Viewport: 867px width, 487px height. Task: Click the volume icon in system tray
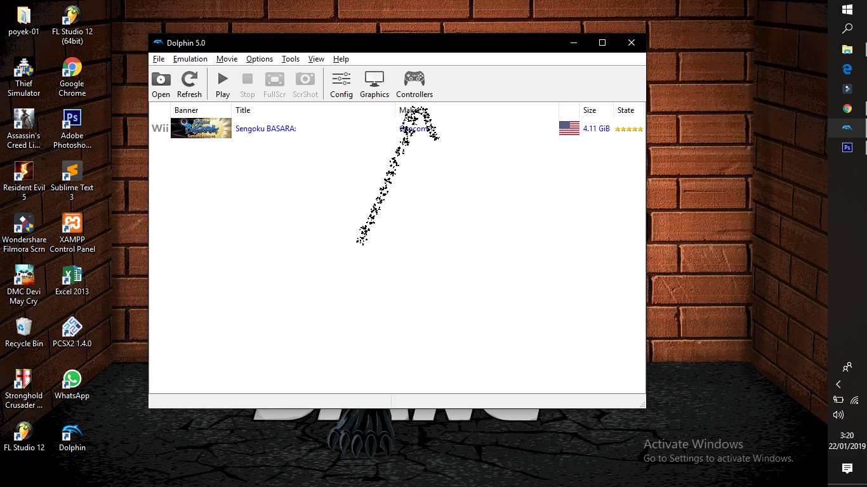tap(838, 415)
